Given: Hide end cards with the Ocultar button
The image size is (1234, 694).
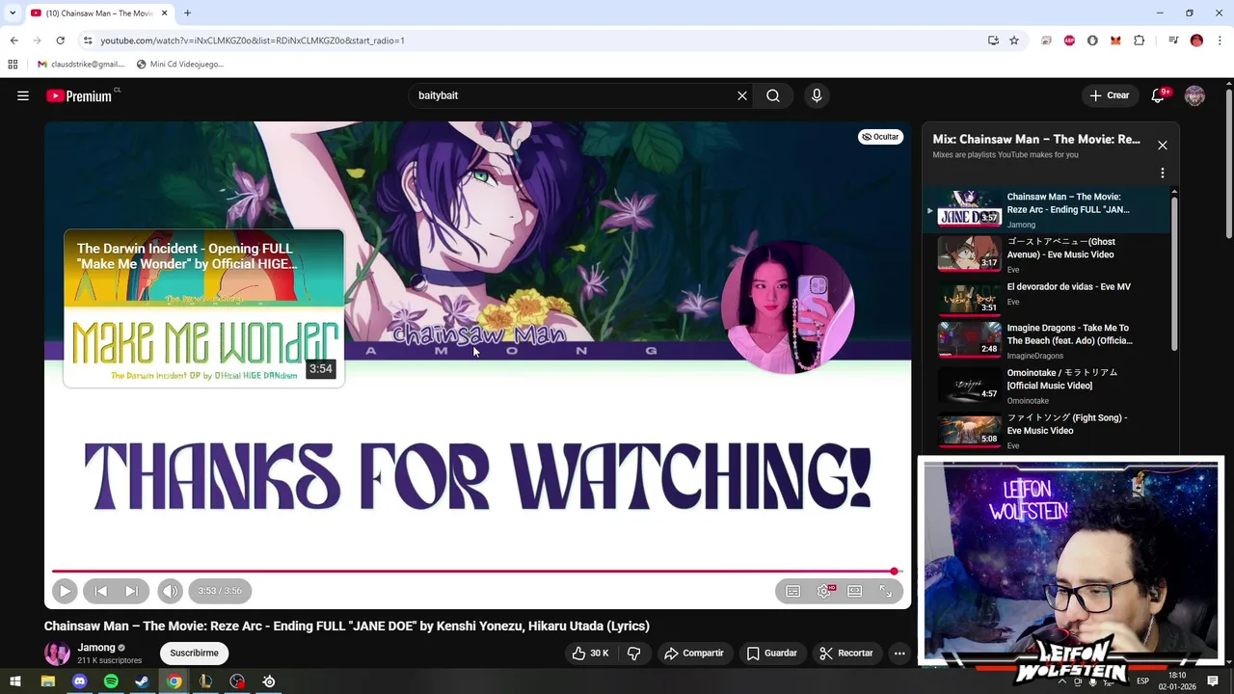Looking at the screenshot, I should point(880,137).
